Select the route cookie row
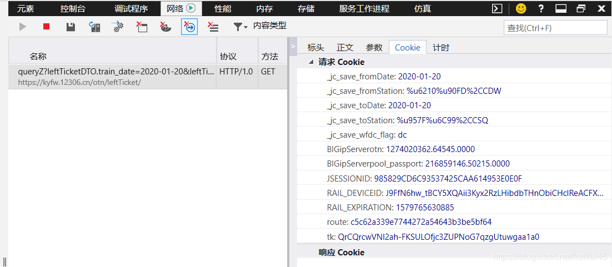The image size is (612, 267). [454, 222]
